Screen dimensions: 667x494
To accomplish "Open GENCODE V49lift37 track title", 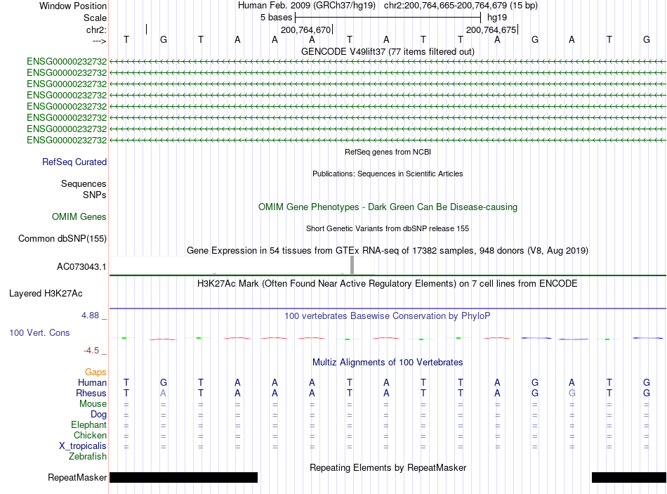I will click(388, 51).
